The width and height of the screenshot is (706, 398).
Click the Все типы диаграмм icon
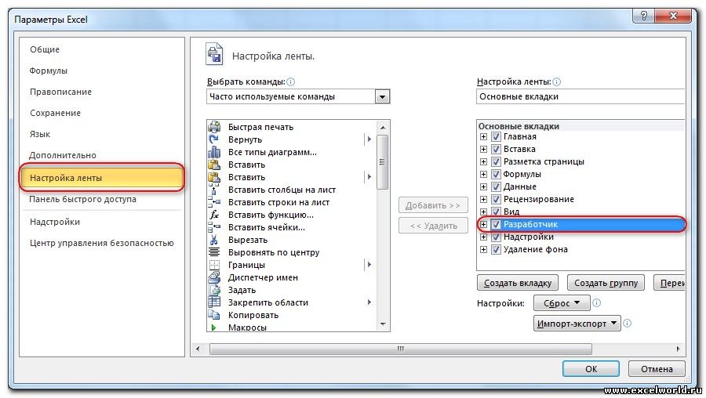[x=214, y=152]
